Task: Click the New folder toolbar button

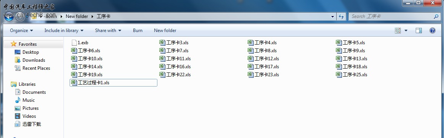Action: (x=165, y=30)
